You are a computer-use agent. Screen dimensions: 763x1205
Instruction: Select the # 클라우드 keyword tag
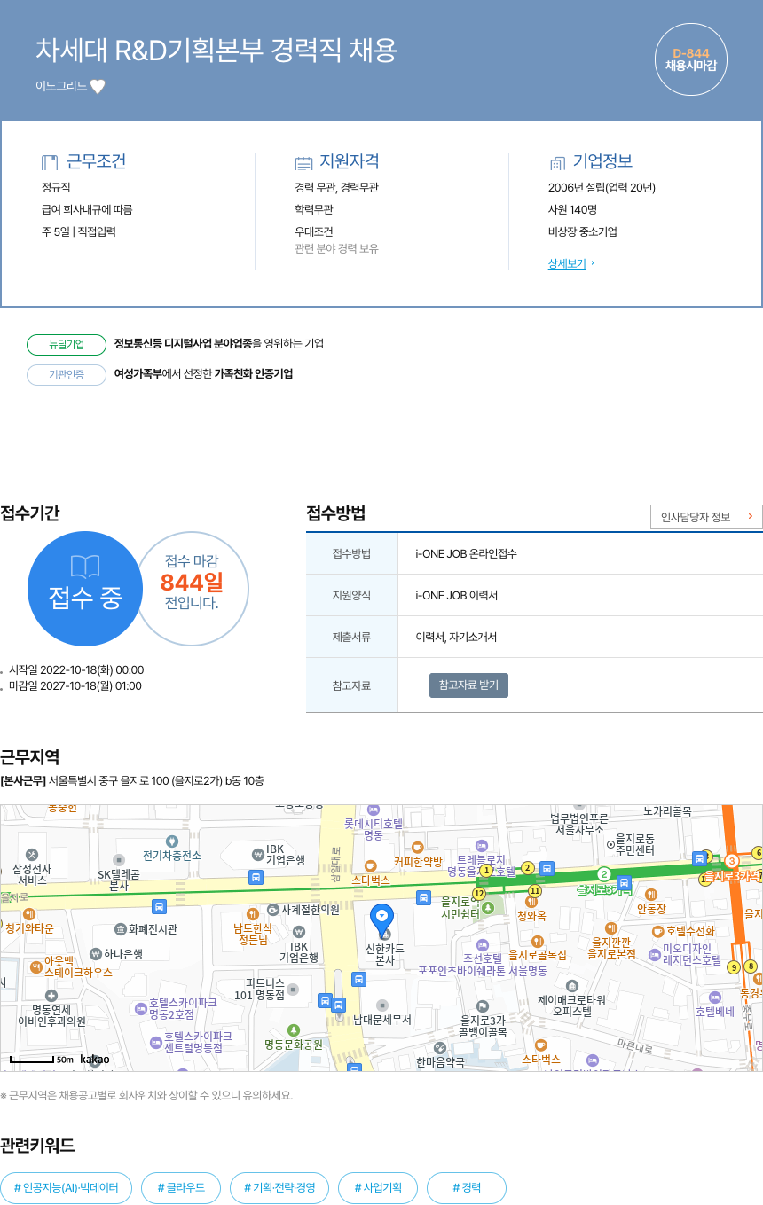coord(181,1187)
